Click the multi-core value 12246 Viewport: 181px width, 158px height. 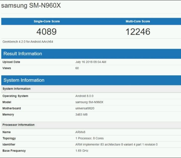point(138,32)
